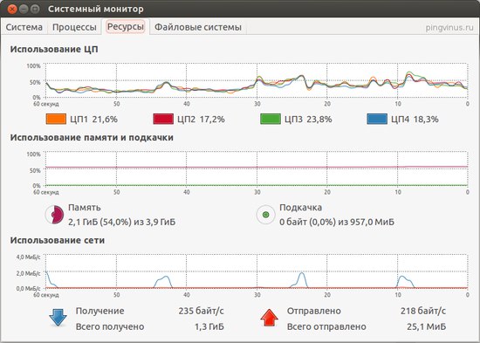Minimize the Системный монитор window
This screenshot has height=343, width=480.
pos(24,9)
